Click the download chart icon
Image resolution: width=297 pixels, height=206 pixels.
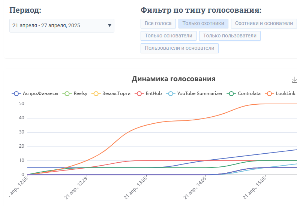point(294,80)
